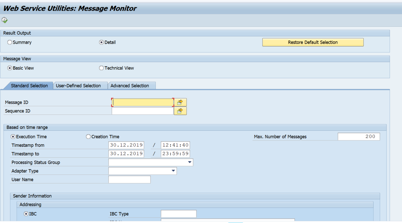Click the Message ID input field

tap(143, 102)
